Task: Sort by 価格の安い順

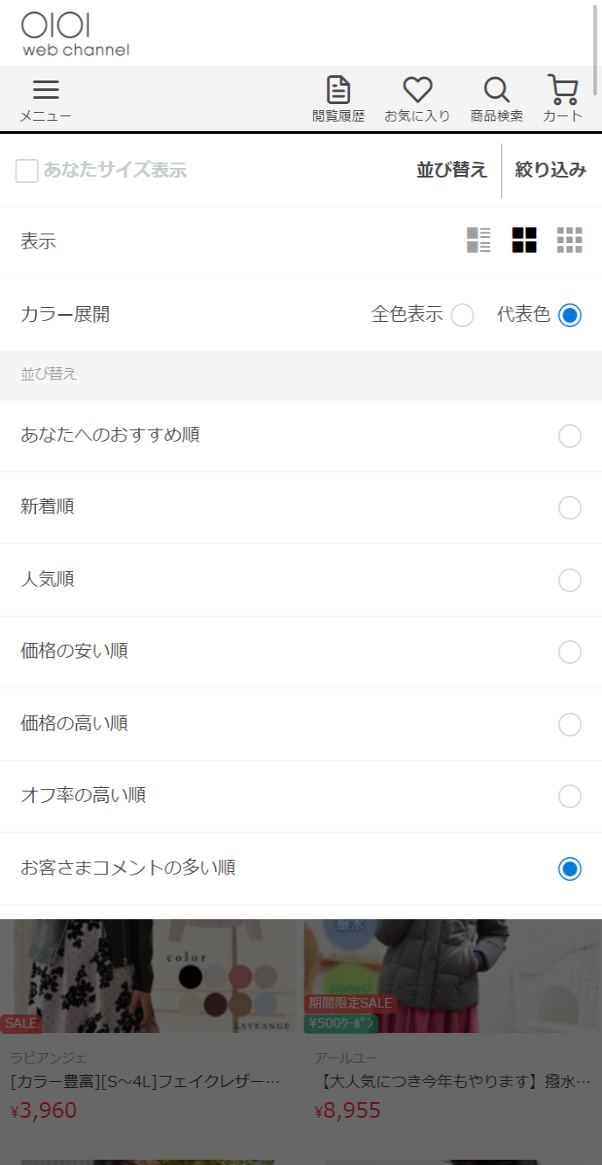Action: pyautogui.click(x=570, y=652)
